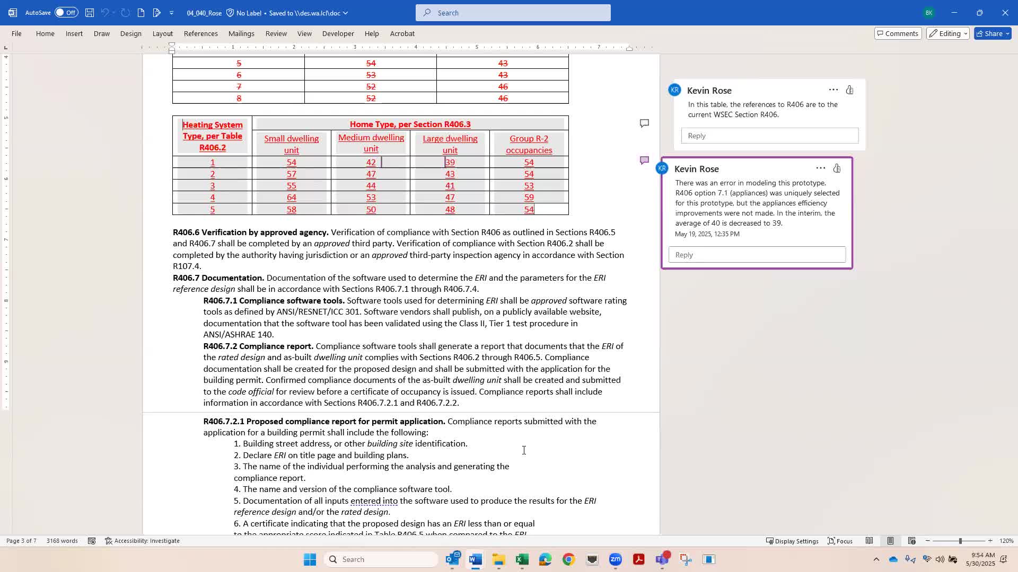Open More options on second Kevin Rose comment

(821, 168)
